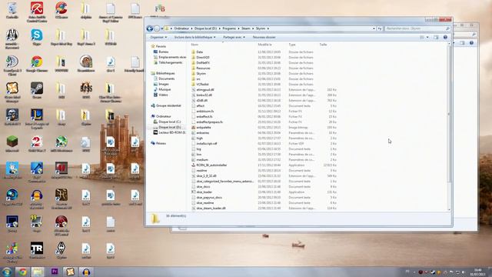Screen dimensions: 492x277
Task: Open Inclure dans la bibliothèque dropdown
Action: 194,38
